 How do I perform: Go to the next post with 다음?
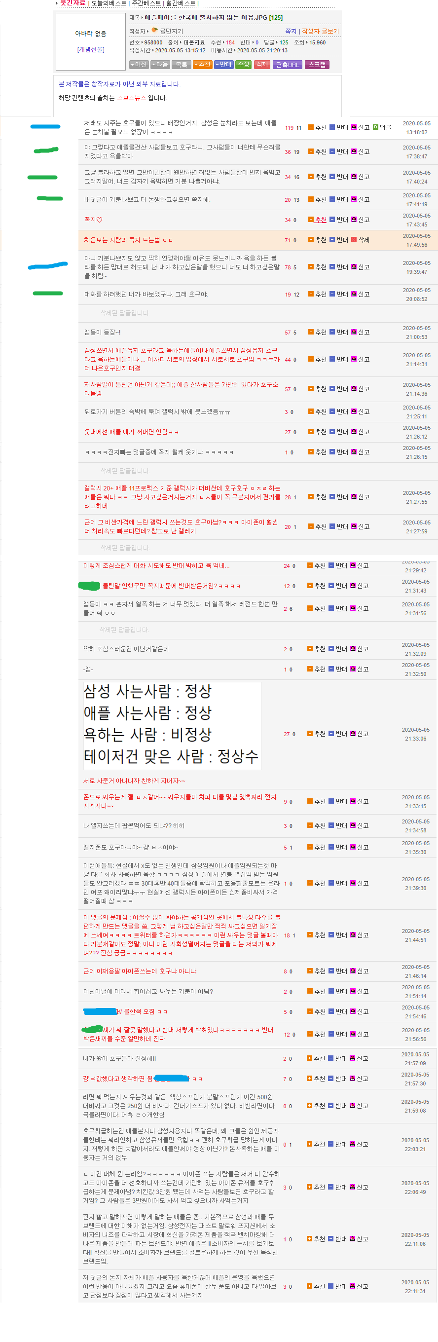point(160,65)
